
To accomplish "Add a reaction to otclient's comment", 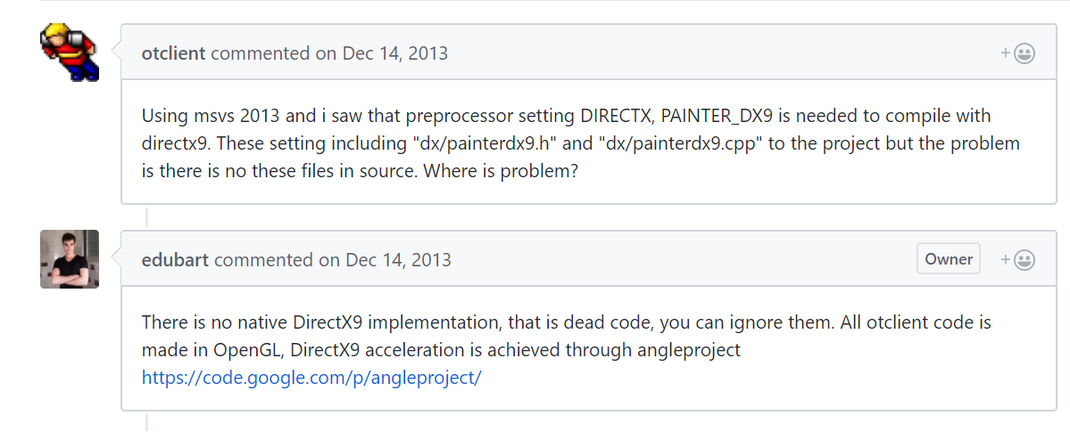I will (x=1018, y=53).
